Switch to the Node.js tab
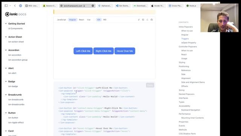Viewport: 241px width, 136px height. point(192,6)
